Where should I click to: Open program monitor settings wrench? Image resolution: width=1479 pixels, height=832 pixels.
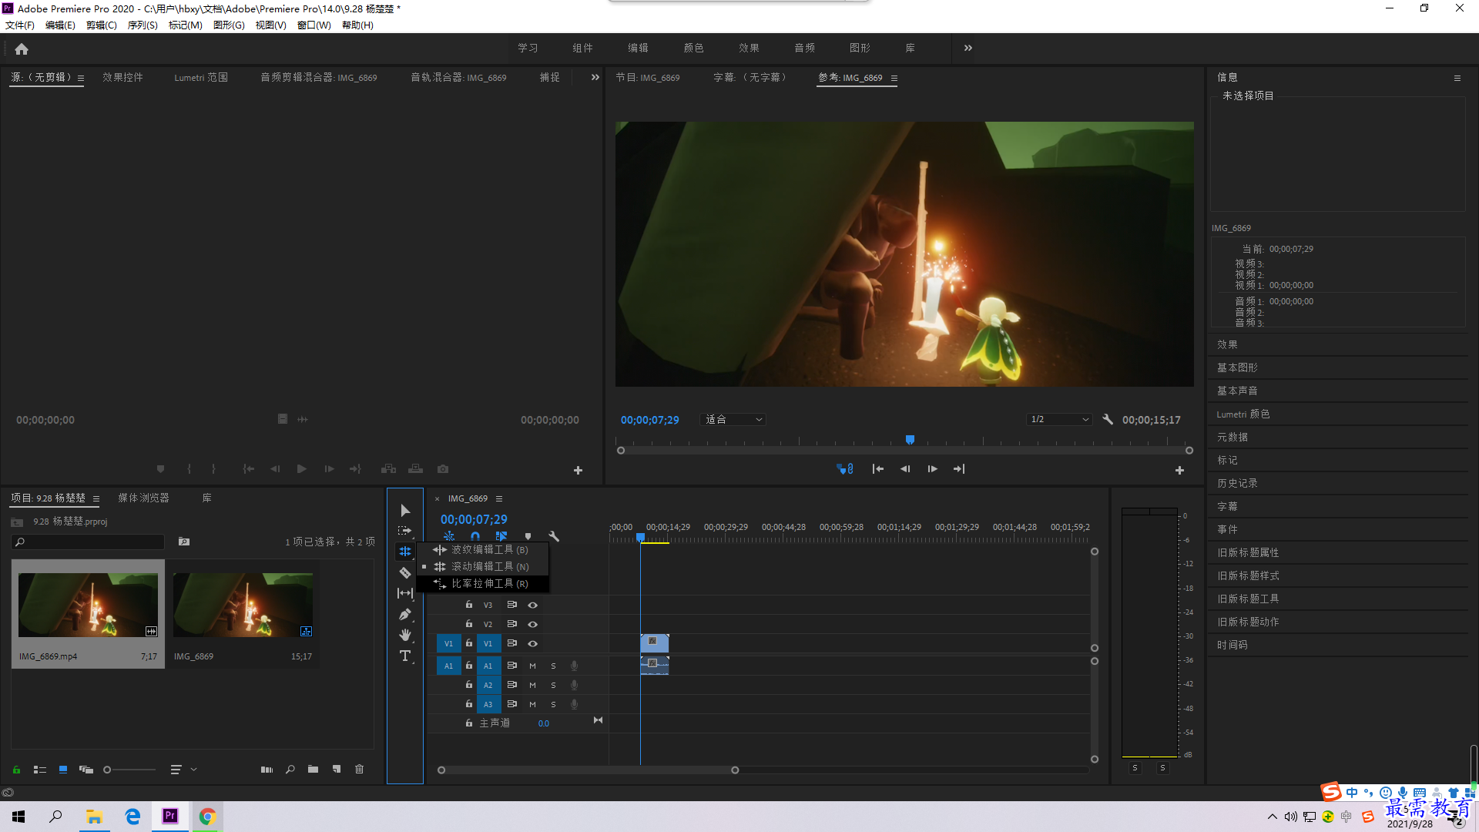tap(1108, 419)
